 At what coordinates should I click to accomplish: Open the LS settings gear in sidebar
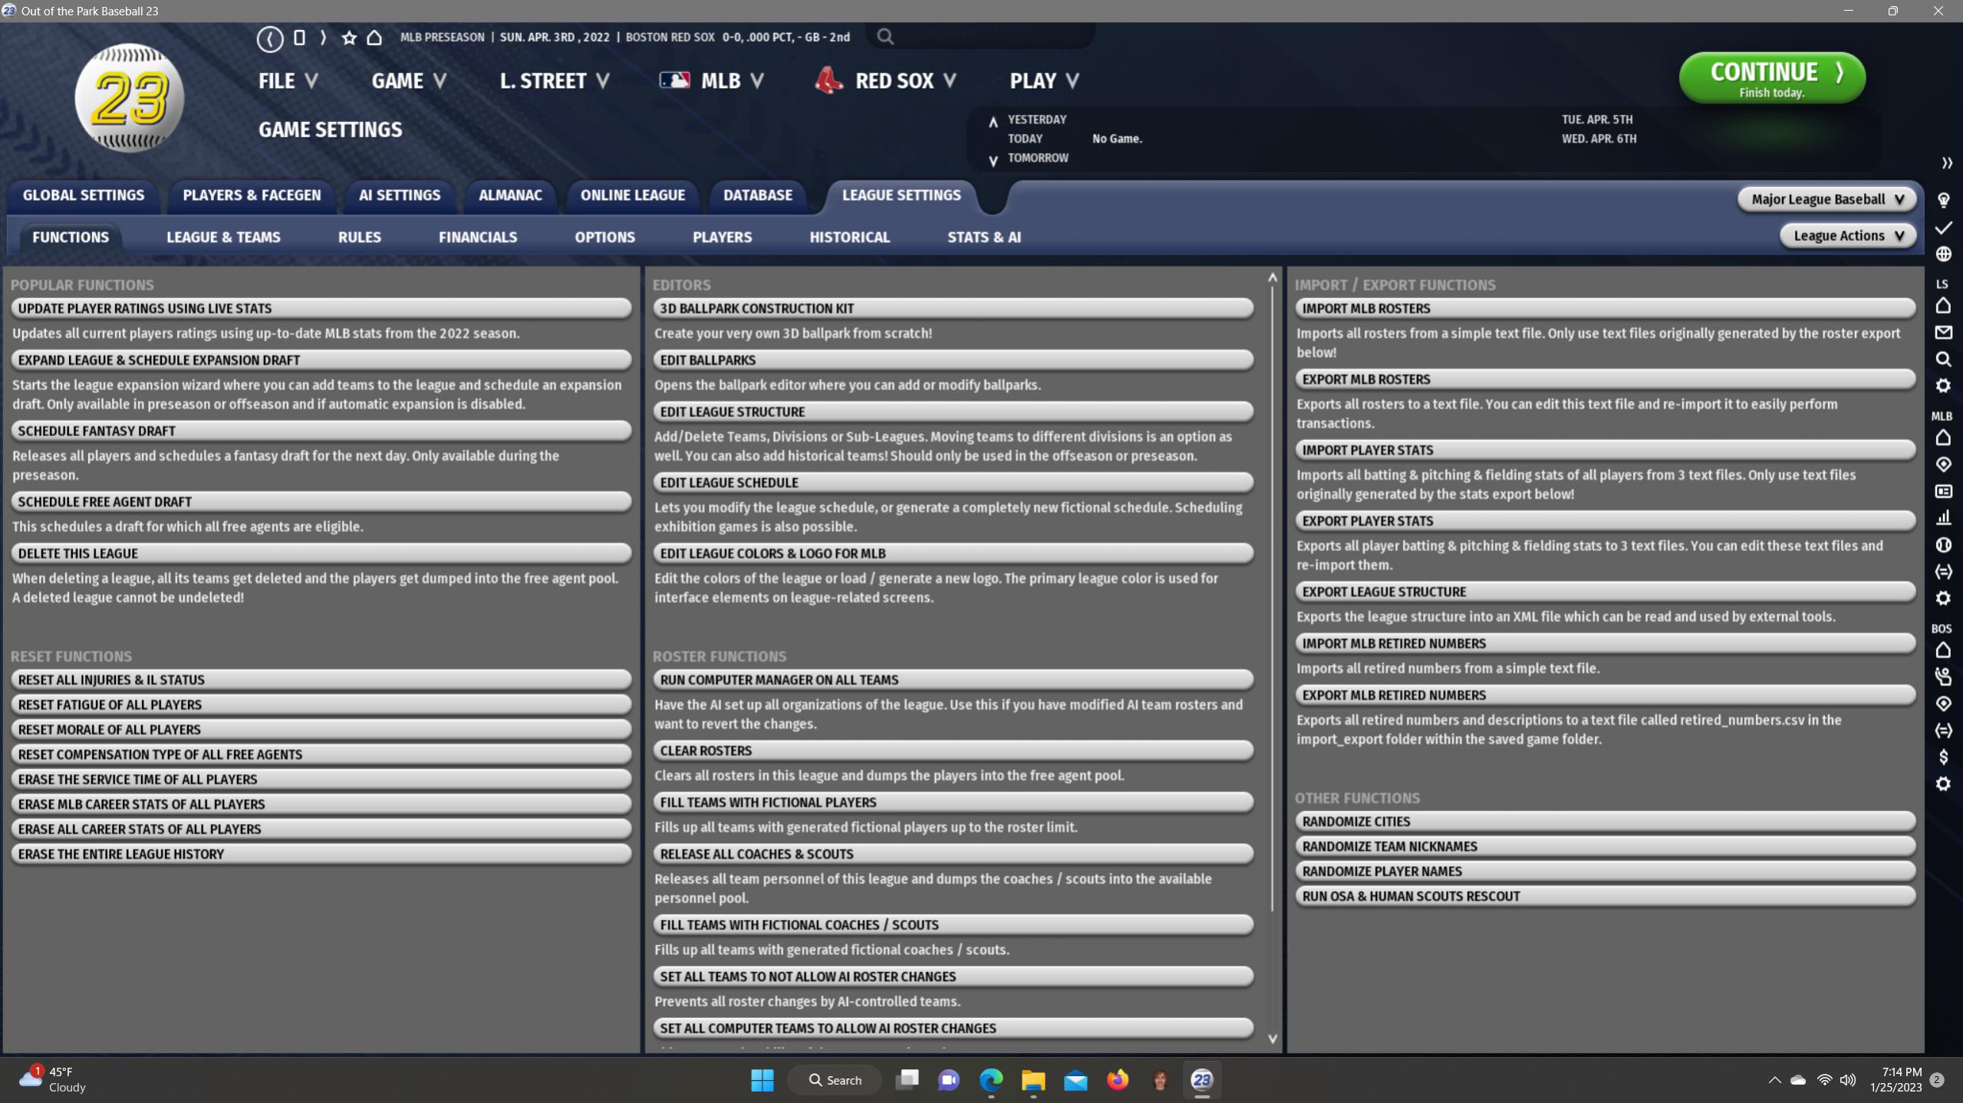(1943, 386)
